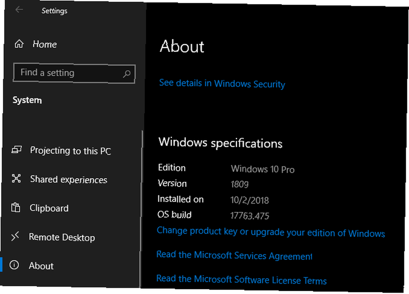Click the Projecting to this PC icon

(16, 150)
